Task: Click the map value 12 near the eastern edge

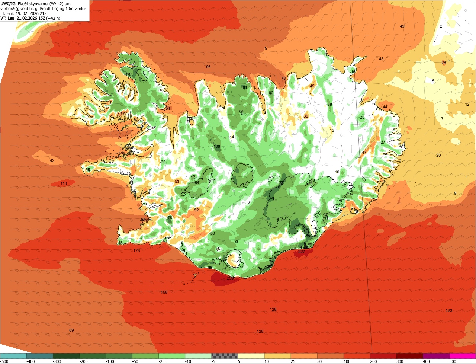Action: tap(467, 104)
